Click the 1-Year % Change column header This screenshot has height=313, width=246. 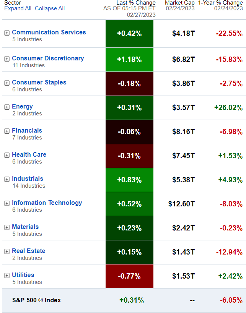coord(220,3)
